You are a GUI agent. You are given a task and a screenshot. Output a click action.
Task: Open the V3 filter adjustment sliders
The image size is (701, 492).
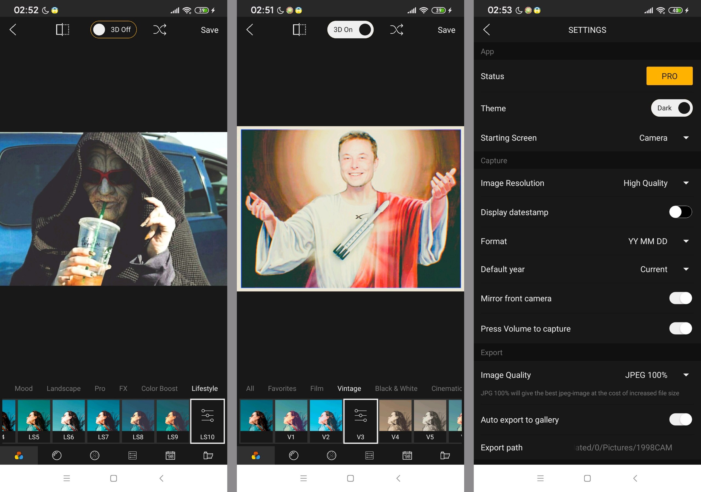click(360, 416)
